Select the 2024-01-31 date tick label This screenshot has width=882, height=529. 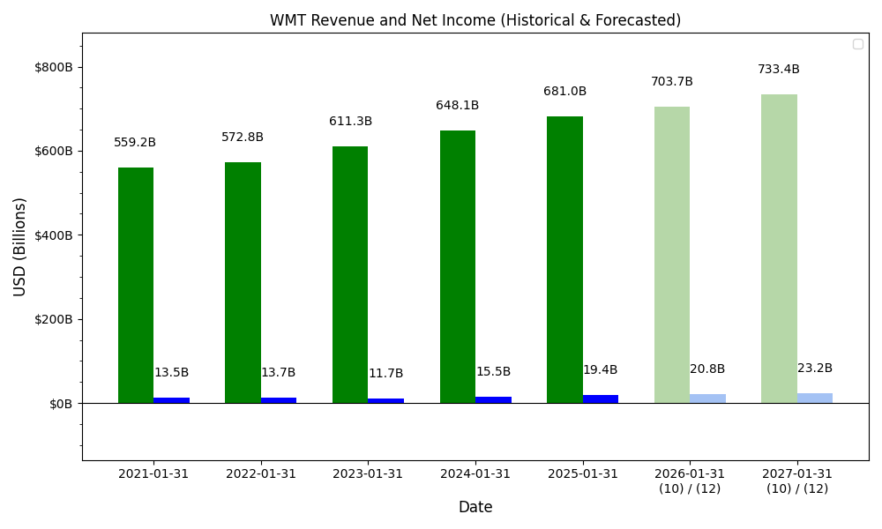pyautogui.click(x=475, y=474)
